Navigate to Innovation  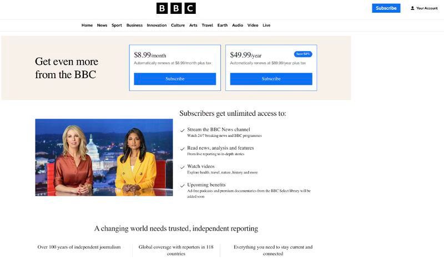(157, 25)
